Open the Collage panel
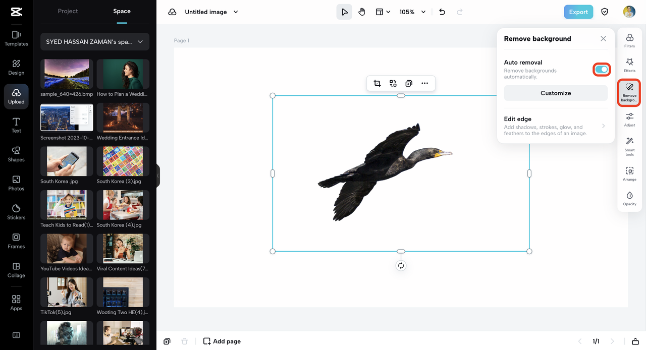The width and height of the screenshot is (646, 350). click(x=16, y=270)
